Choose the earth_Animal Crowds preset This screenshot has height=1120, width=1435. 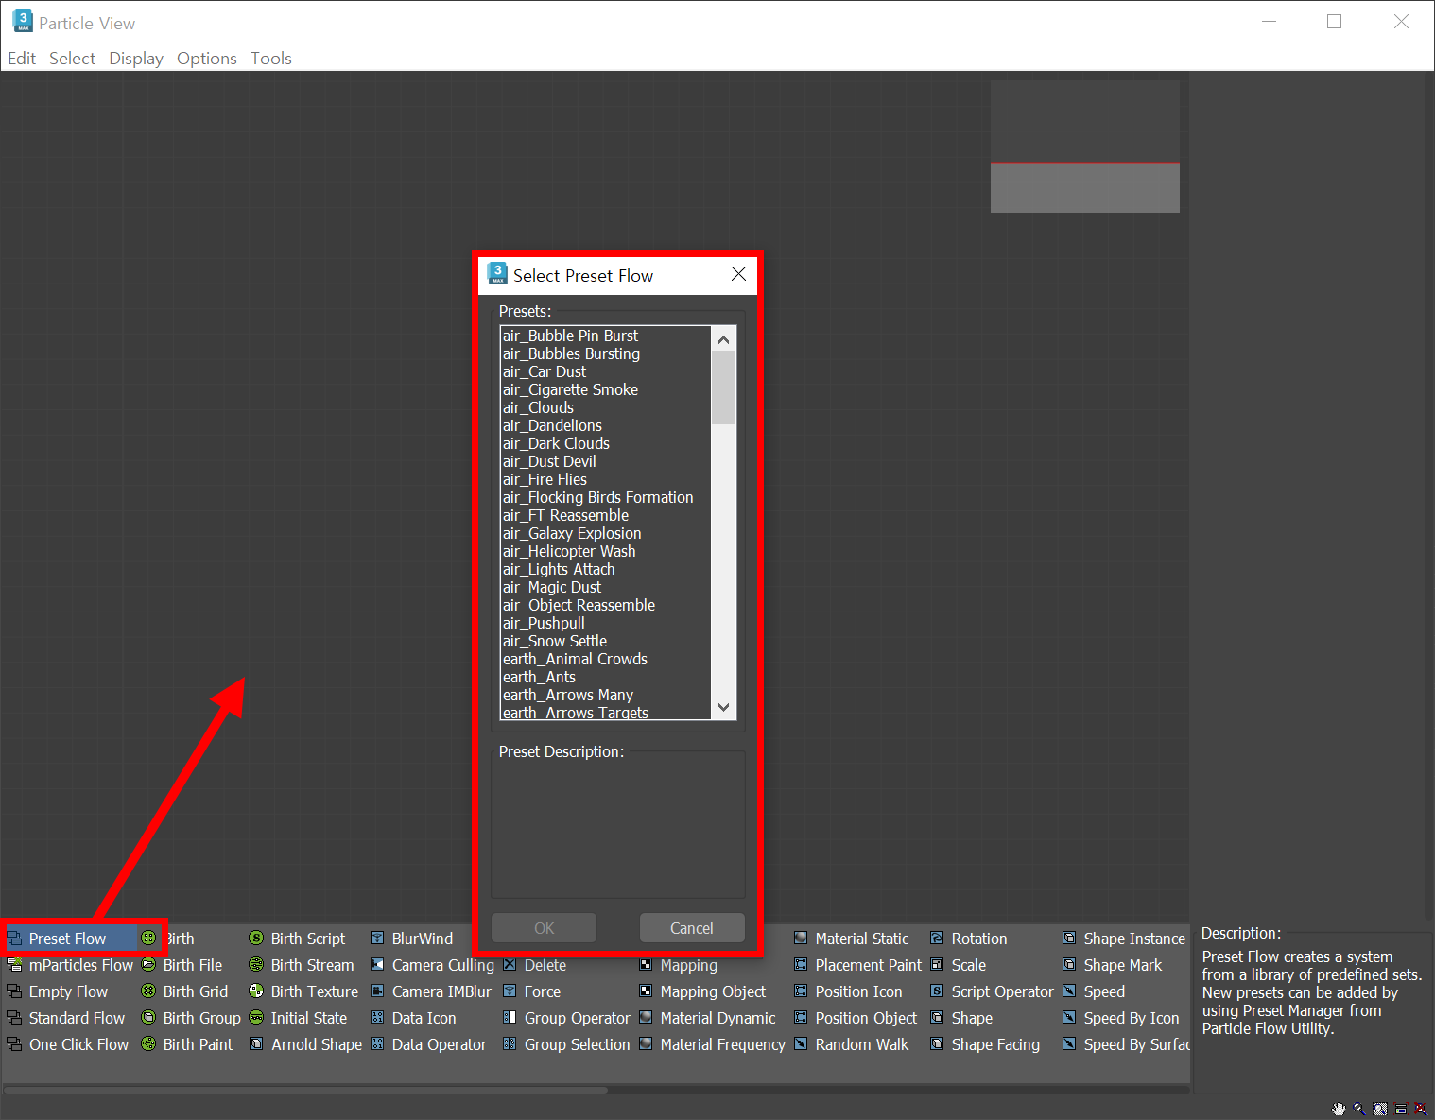pos(575,659)
